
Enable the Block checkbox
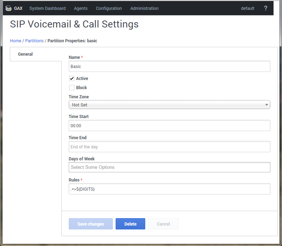(72, 88)
